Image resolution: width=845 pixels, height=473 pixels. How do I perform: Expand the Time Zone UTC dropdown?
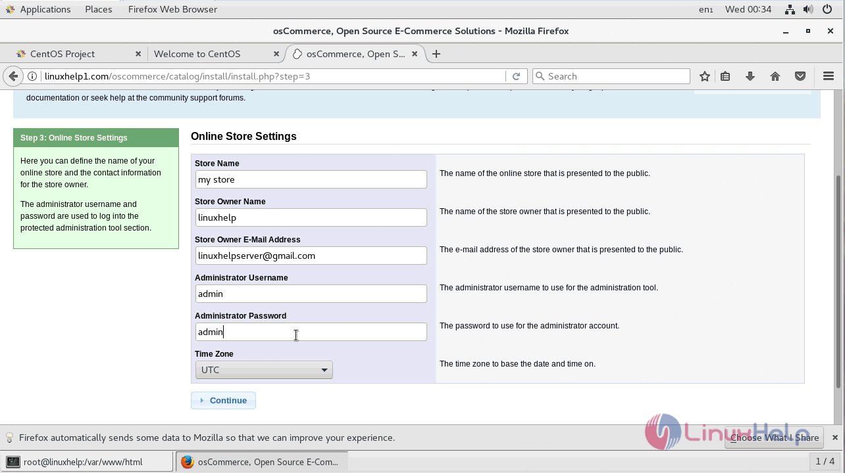point(264,370)
